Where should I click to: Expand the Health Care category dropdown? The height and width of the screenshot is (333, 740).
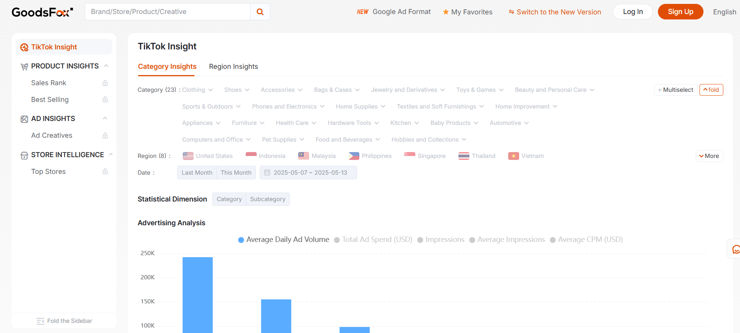296,123
